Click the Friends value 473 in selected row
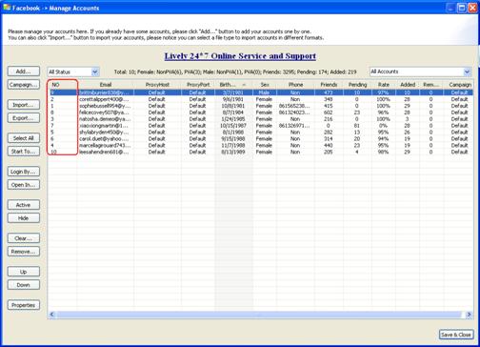This screenshot has height=347, width=480. point(329,92)
